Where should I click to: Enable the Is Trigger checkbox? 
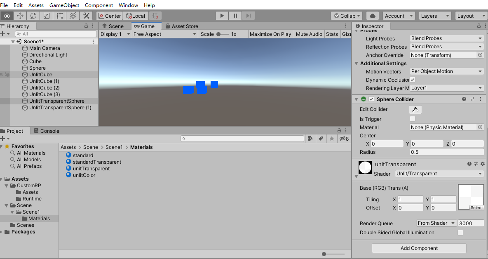click(x=413, y=119)
